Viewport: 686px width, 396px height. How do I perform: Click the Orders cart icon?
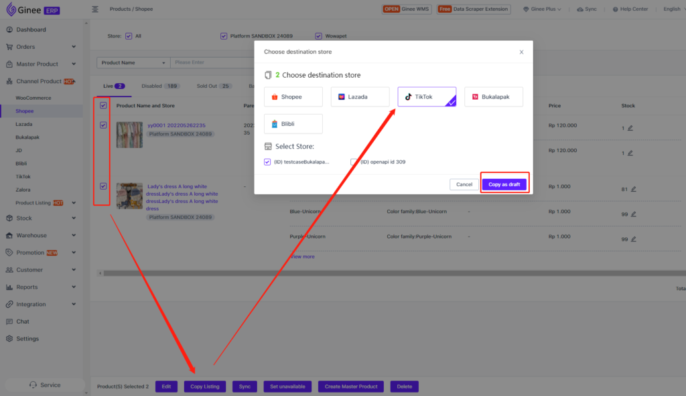9,47
